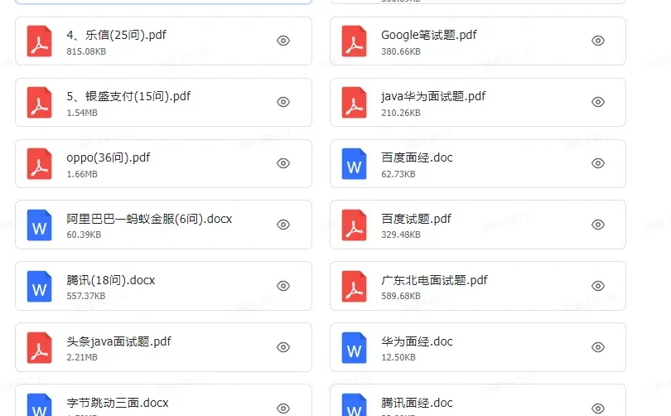The height and width of the screenshot is (416, 671).
Task: Preview 5、银盛支付(15问).pdf with eye icon
Action: point(283,102)
